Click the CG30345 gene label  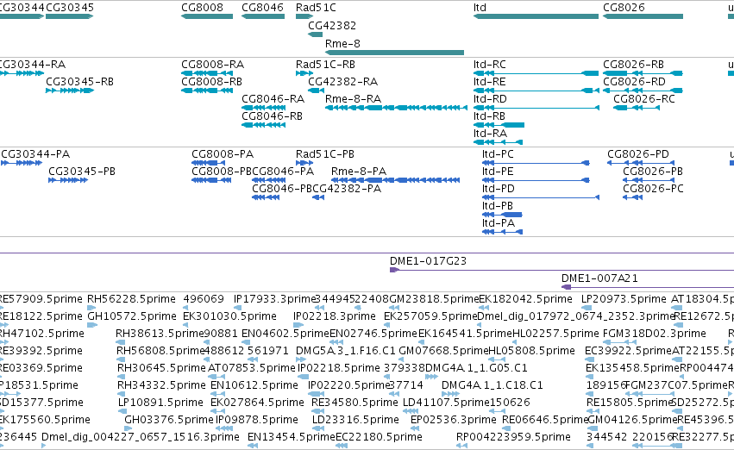[x=70, y=8]
